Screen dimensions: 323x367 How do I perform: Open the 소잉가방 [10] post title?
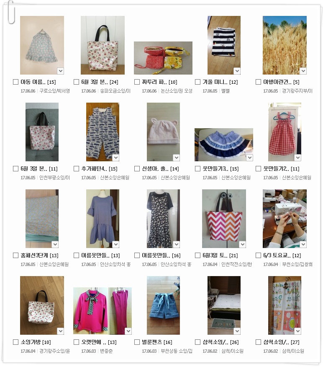coord(36,342)
